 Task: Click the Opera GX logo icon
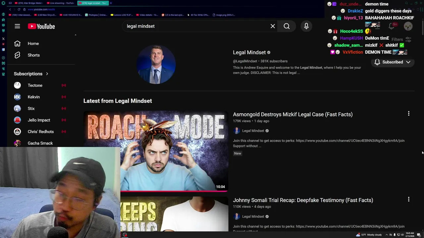[3, 3]
